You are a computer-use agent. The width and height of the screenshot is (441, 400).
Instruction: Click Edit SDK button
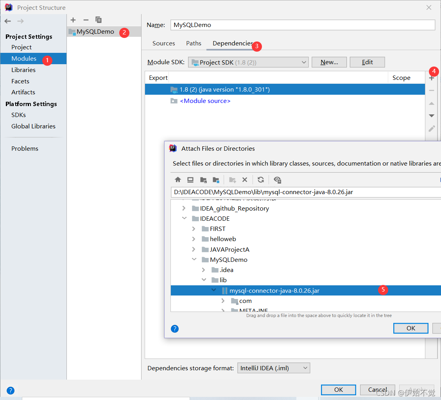(x=367, y=62)
